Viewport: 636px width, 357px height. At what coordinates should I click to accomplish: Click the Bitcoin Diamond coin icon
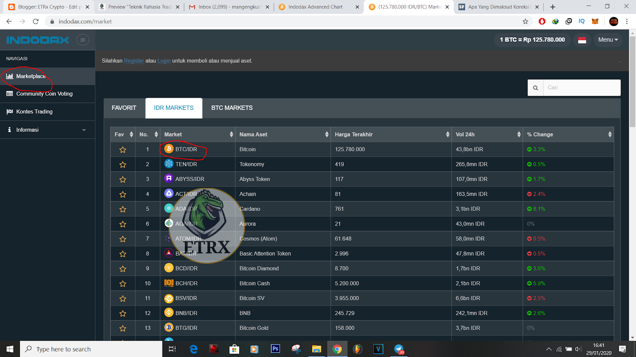pos(169,268)
